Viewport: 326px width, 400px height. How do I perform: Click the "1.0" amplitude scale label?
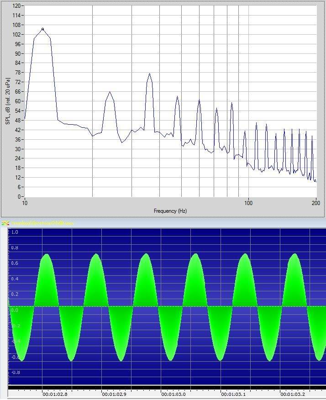(x=15, y=232)
